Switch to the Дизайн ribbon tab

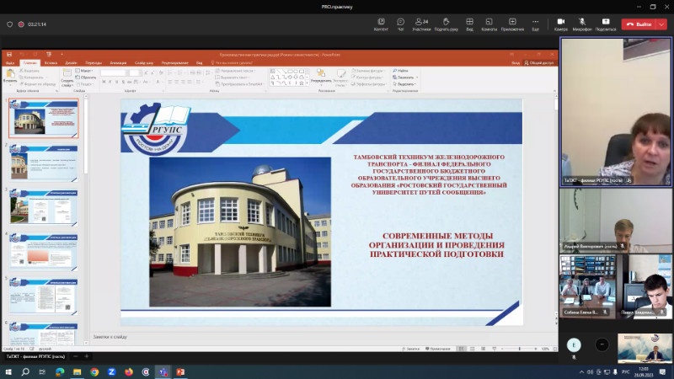click(x=72, y=62)
